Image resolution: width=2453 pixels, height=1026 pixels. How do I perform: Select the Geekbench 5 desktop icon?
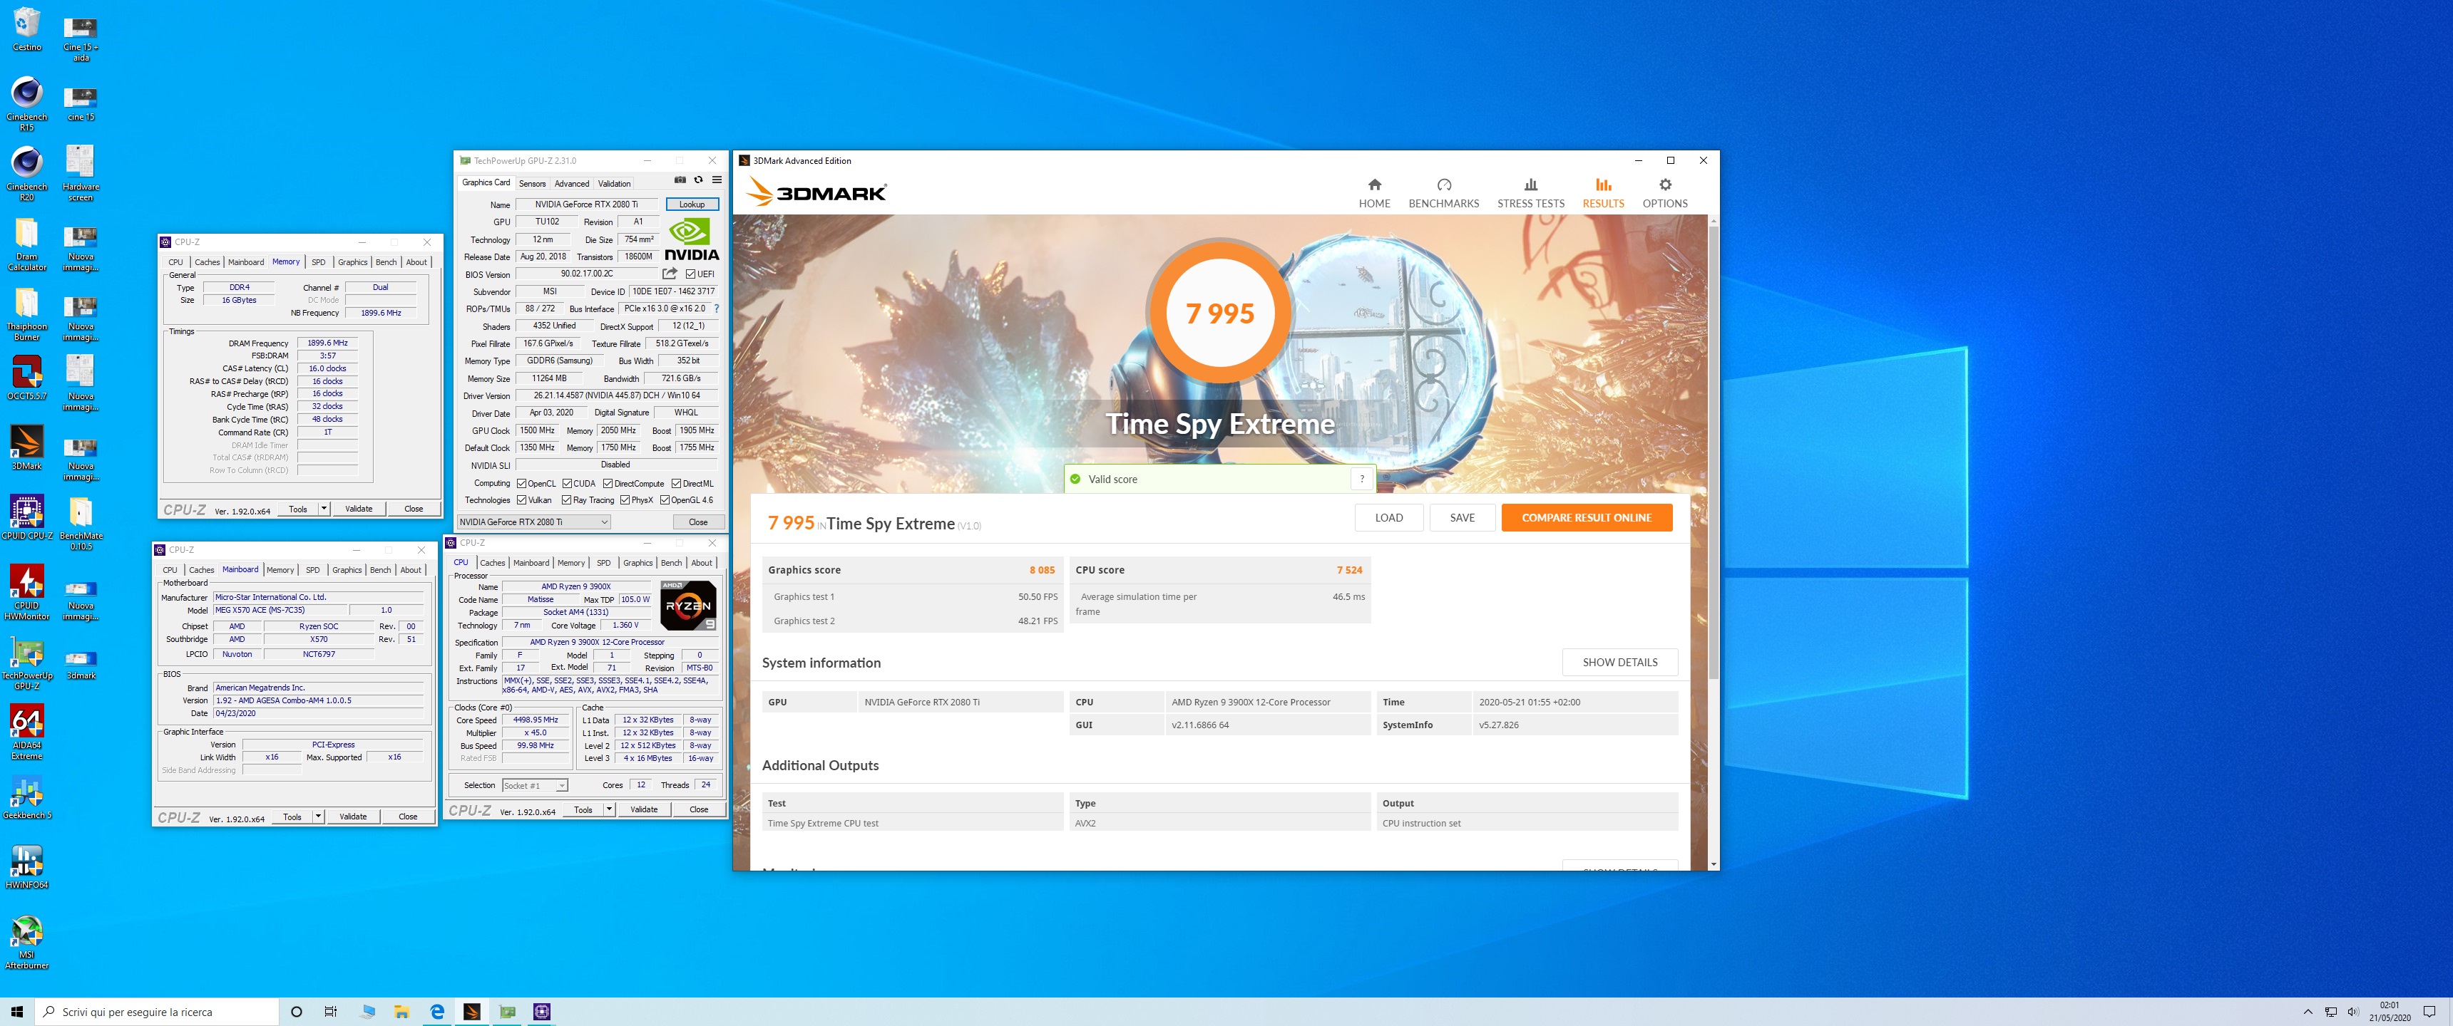point(26,797)
